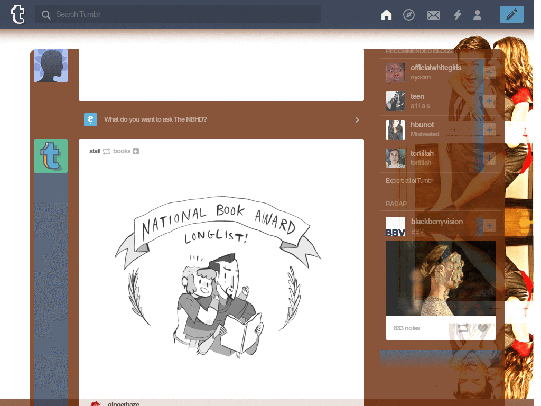Open the hbunot recommended blog

click(x=422, y=125)
